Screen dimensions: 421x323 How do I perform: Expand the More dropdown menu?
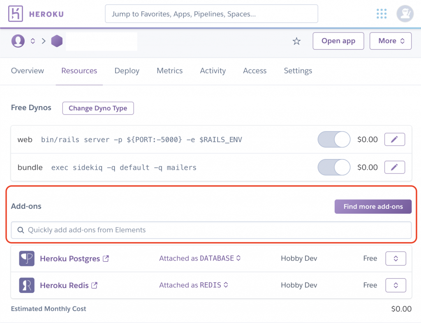tap(391, 41)
